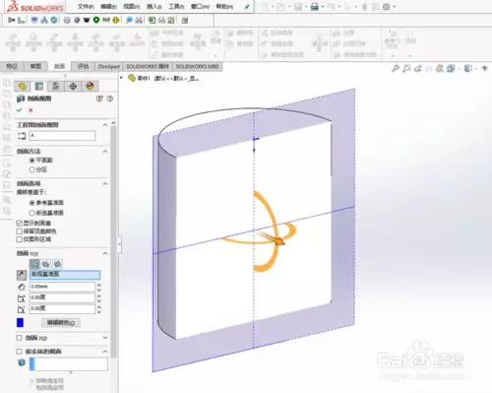The image size is (492, 393).
Task: Open PropertyManager tab icon
Action: click(39, 87)
